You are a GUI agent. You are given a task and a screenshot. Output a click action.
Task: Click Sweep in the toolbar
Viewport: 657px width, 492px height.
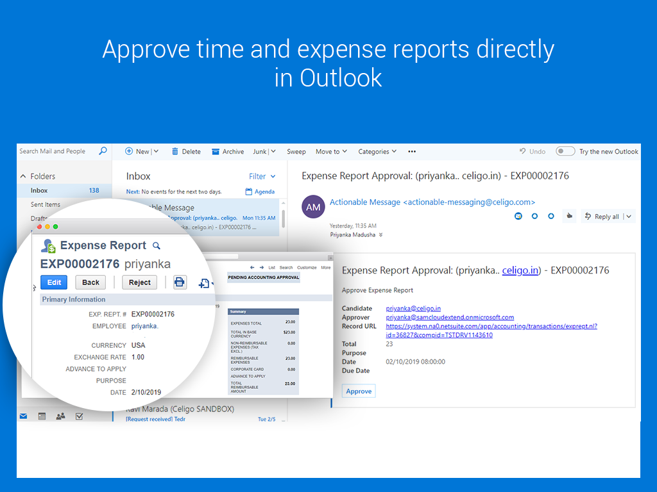296,151
